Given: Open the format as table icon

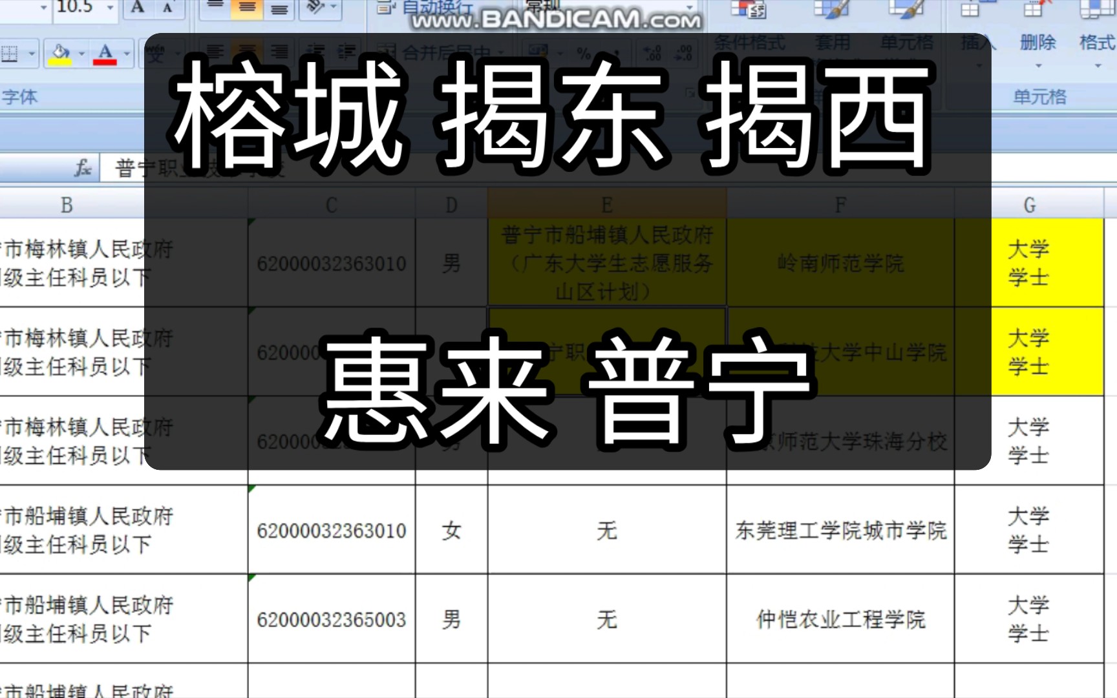Looking at the screenshot, I should click(x=831, y=9).
